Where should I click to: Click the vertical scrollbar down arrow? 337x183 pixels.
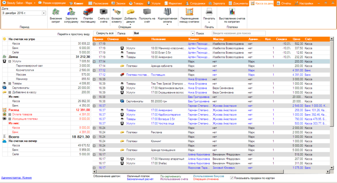click(x=332, y=168)
